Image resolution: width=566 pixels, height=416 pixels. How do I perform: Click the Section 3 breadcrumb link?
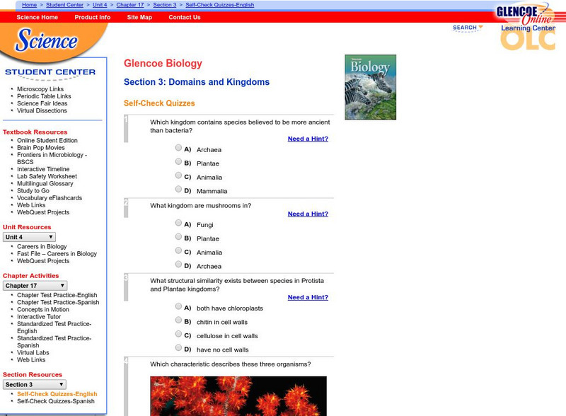tap(165, 5)
